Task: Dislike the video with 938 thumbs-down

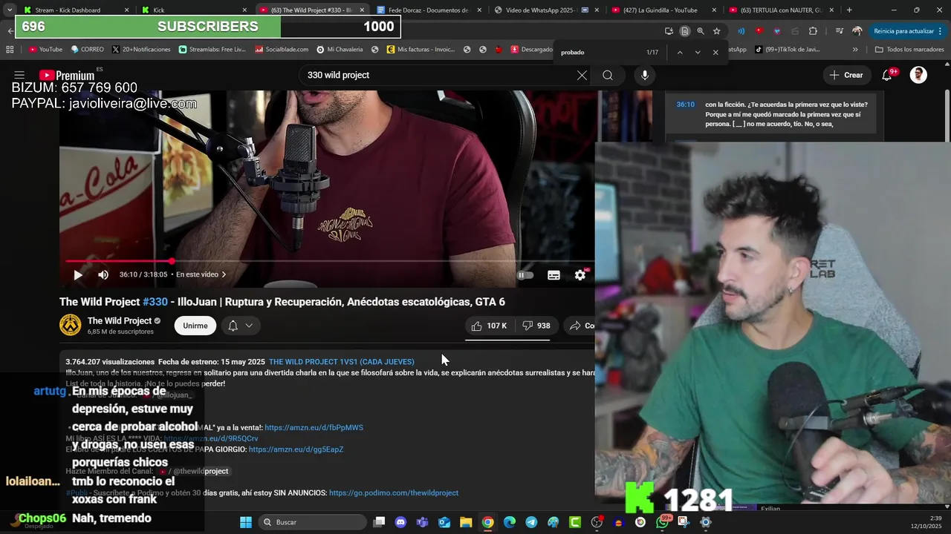Action: 536,326
